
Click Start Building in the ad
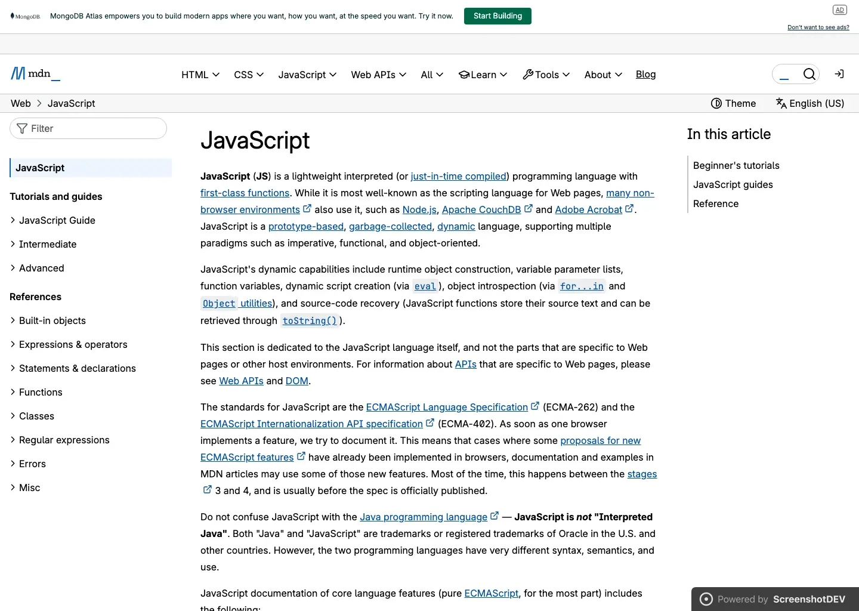(498, 16)
